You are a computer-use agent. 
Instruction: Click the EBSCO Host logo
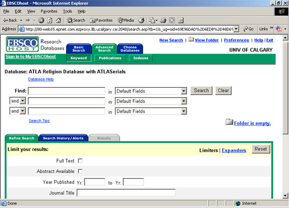coord(22,44)
